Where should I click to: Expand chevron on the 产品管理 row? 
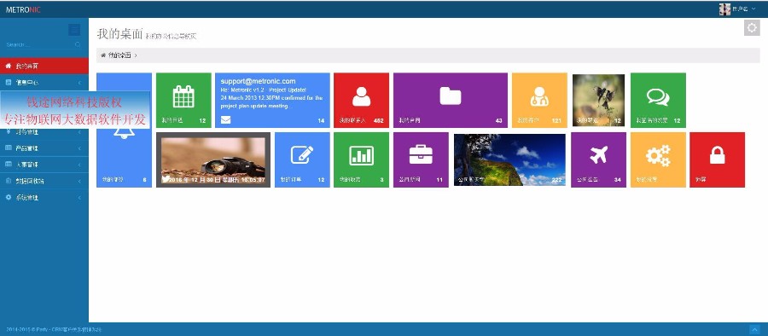pos(79,148)
